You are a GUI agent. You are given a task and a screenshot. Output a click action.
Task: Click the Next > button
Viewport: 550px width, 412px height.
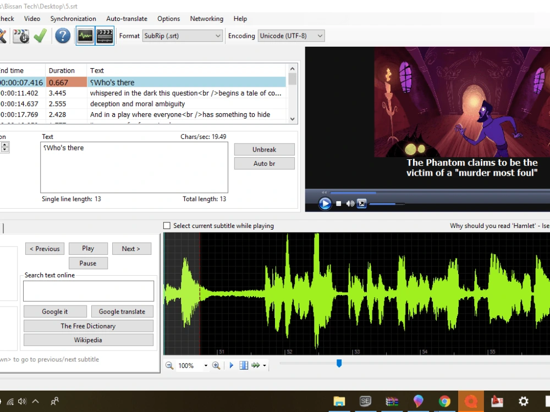pyautogui.click(x=131, y=249)
